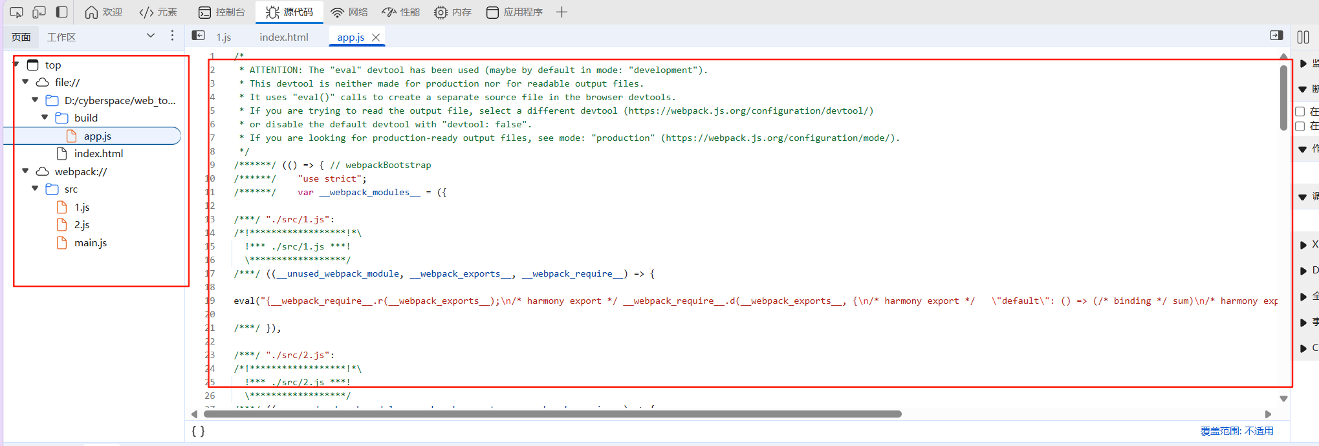The height and width of the screenshot is (446, 1319).
Task: Click the plus icon to add tools
Action: click(x=561, y=12)
